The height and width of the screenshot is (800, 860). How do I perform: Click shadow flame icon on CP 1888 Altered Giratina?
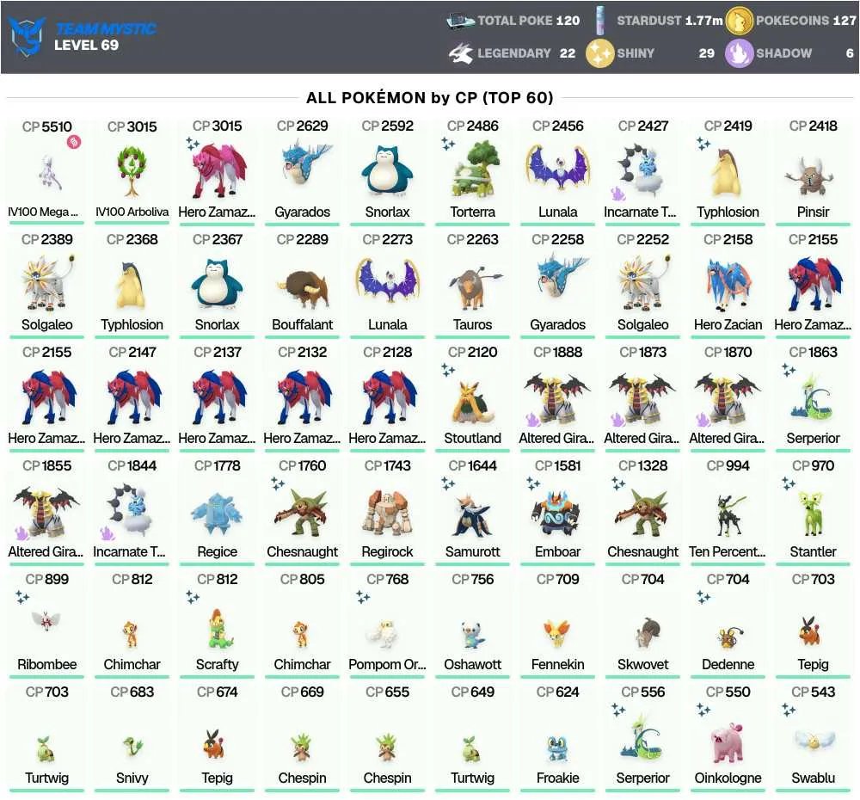coord(533,420)
